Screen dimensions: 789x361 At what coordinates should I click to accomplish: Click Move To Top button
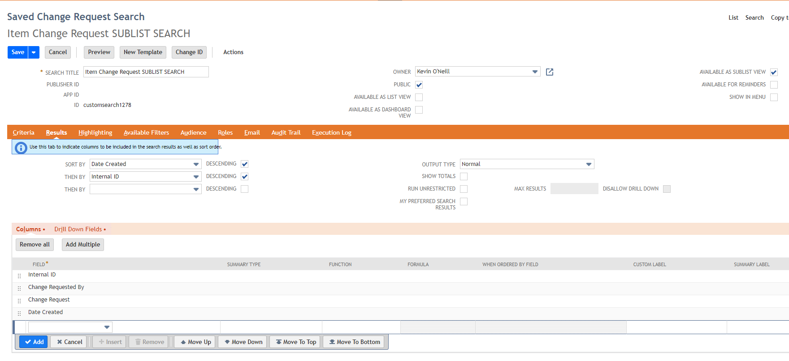(295, 342)
